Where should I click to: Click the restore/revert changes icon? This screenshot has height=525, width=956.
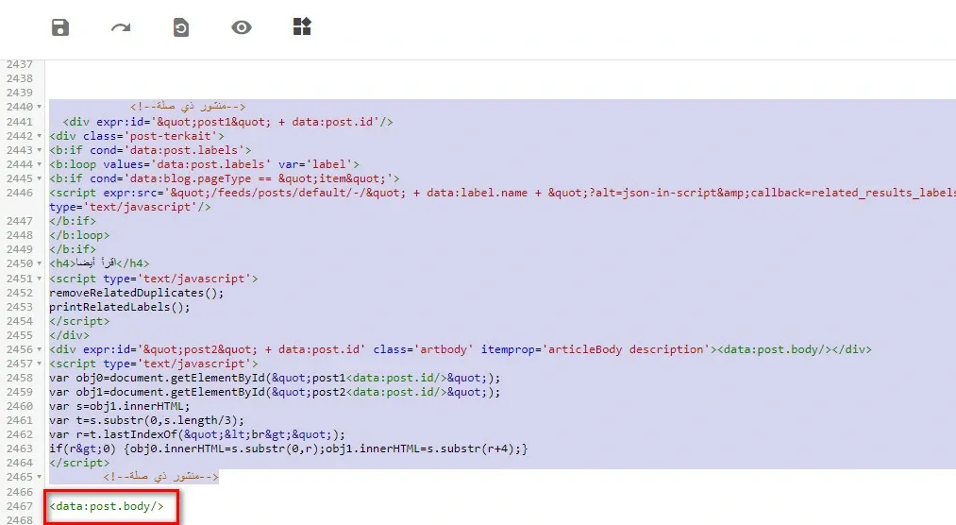tap(181, 27)
